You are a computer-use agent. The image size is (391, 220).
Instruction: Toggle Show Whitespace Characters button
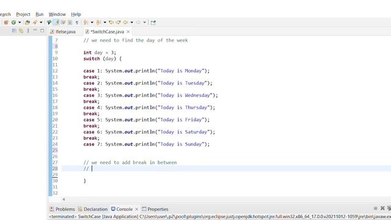click(77, 23)
